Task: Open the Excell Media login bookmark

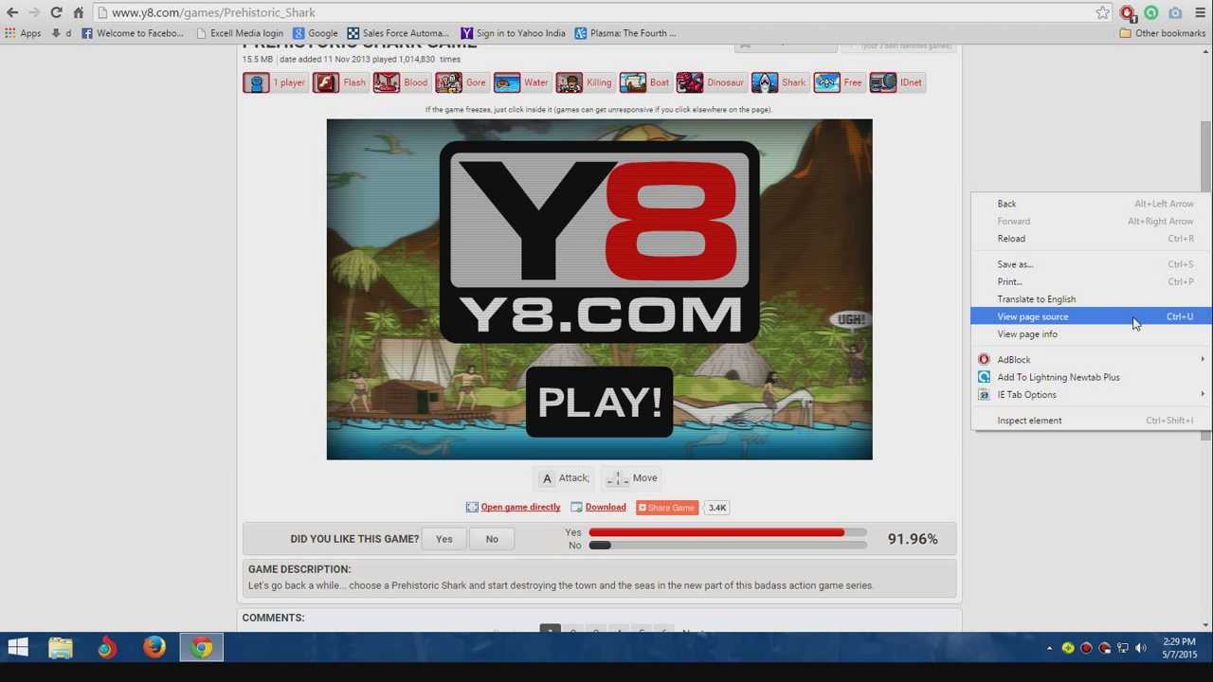Action: click(x=239, y=33)
